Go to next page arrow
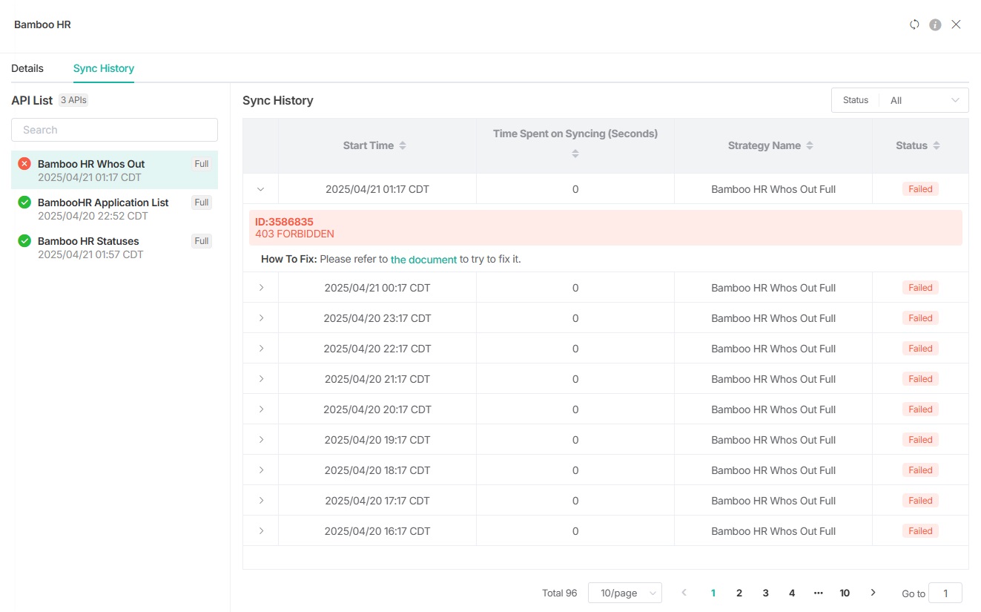 (873, 593)
